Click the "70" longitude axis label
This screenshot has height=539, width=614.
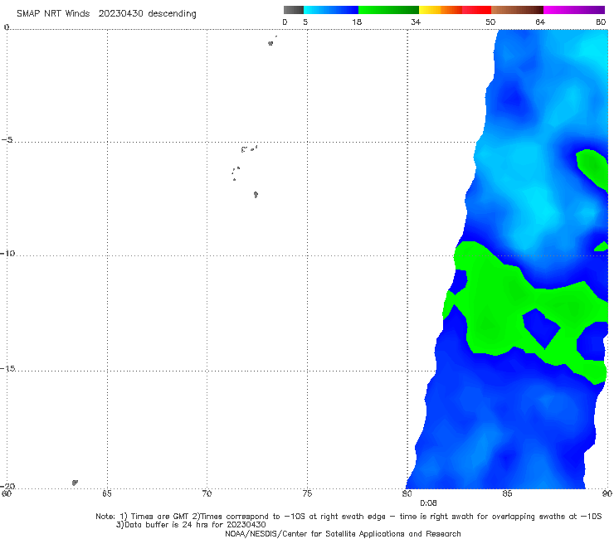pos(207,494)
